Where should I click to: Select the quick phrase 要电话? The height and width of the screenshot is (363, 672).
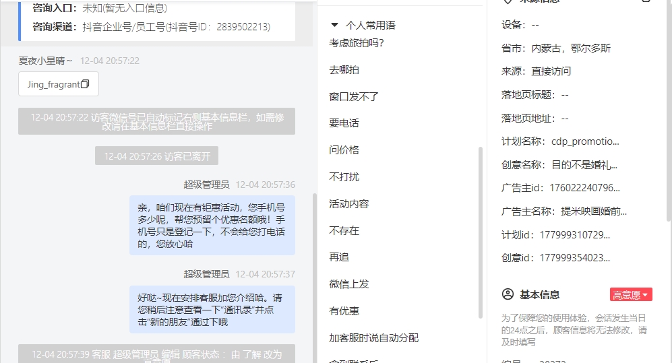pyautogui.click(x=344, y=123)
